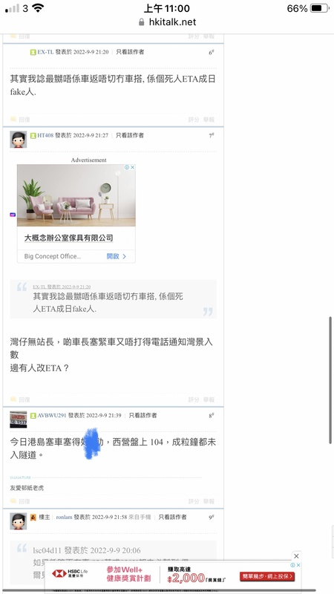The width and height of the screenshot is (334, 594).
Task: View only HT408's posts via 只看該作者
Action: pos(129,135)
